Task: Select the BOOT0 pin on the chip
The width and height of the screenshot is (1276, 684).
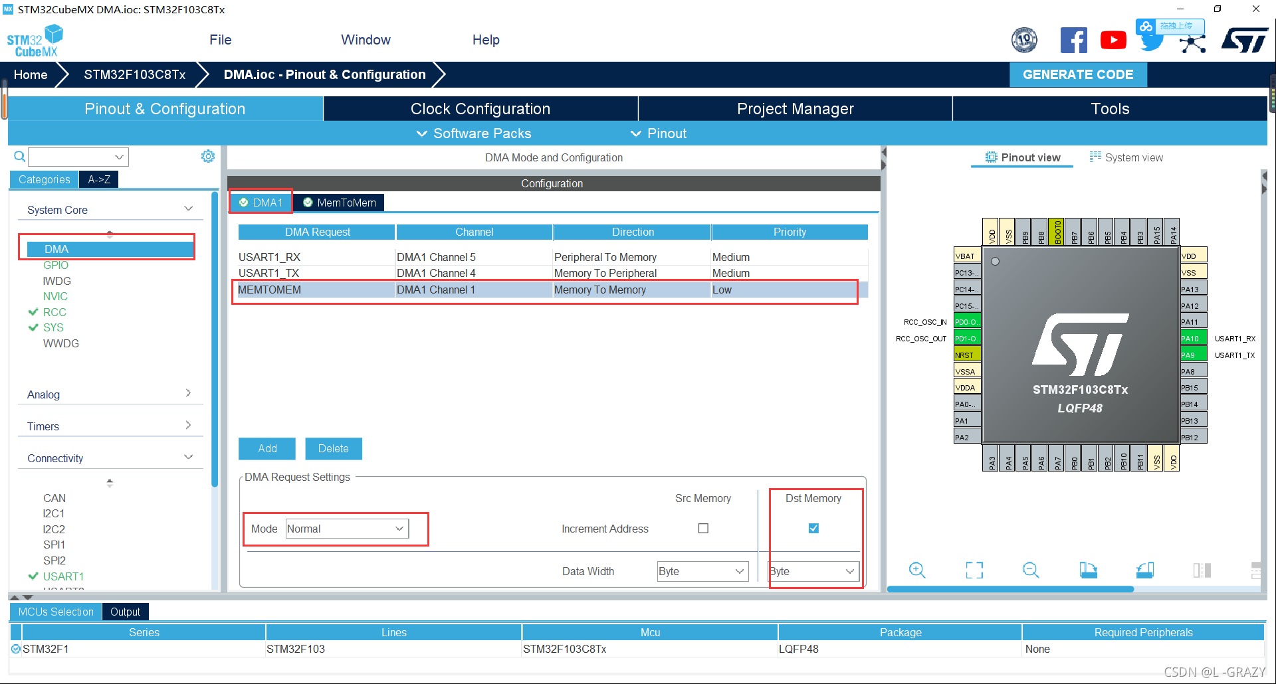Action: tap(1057, 232)
